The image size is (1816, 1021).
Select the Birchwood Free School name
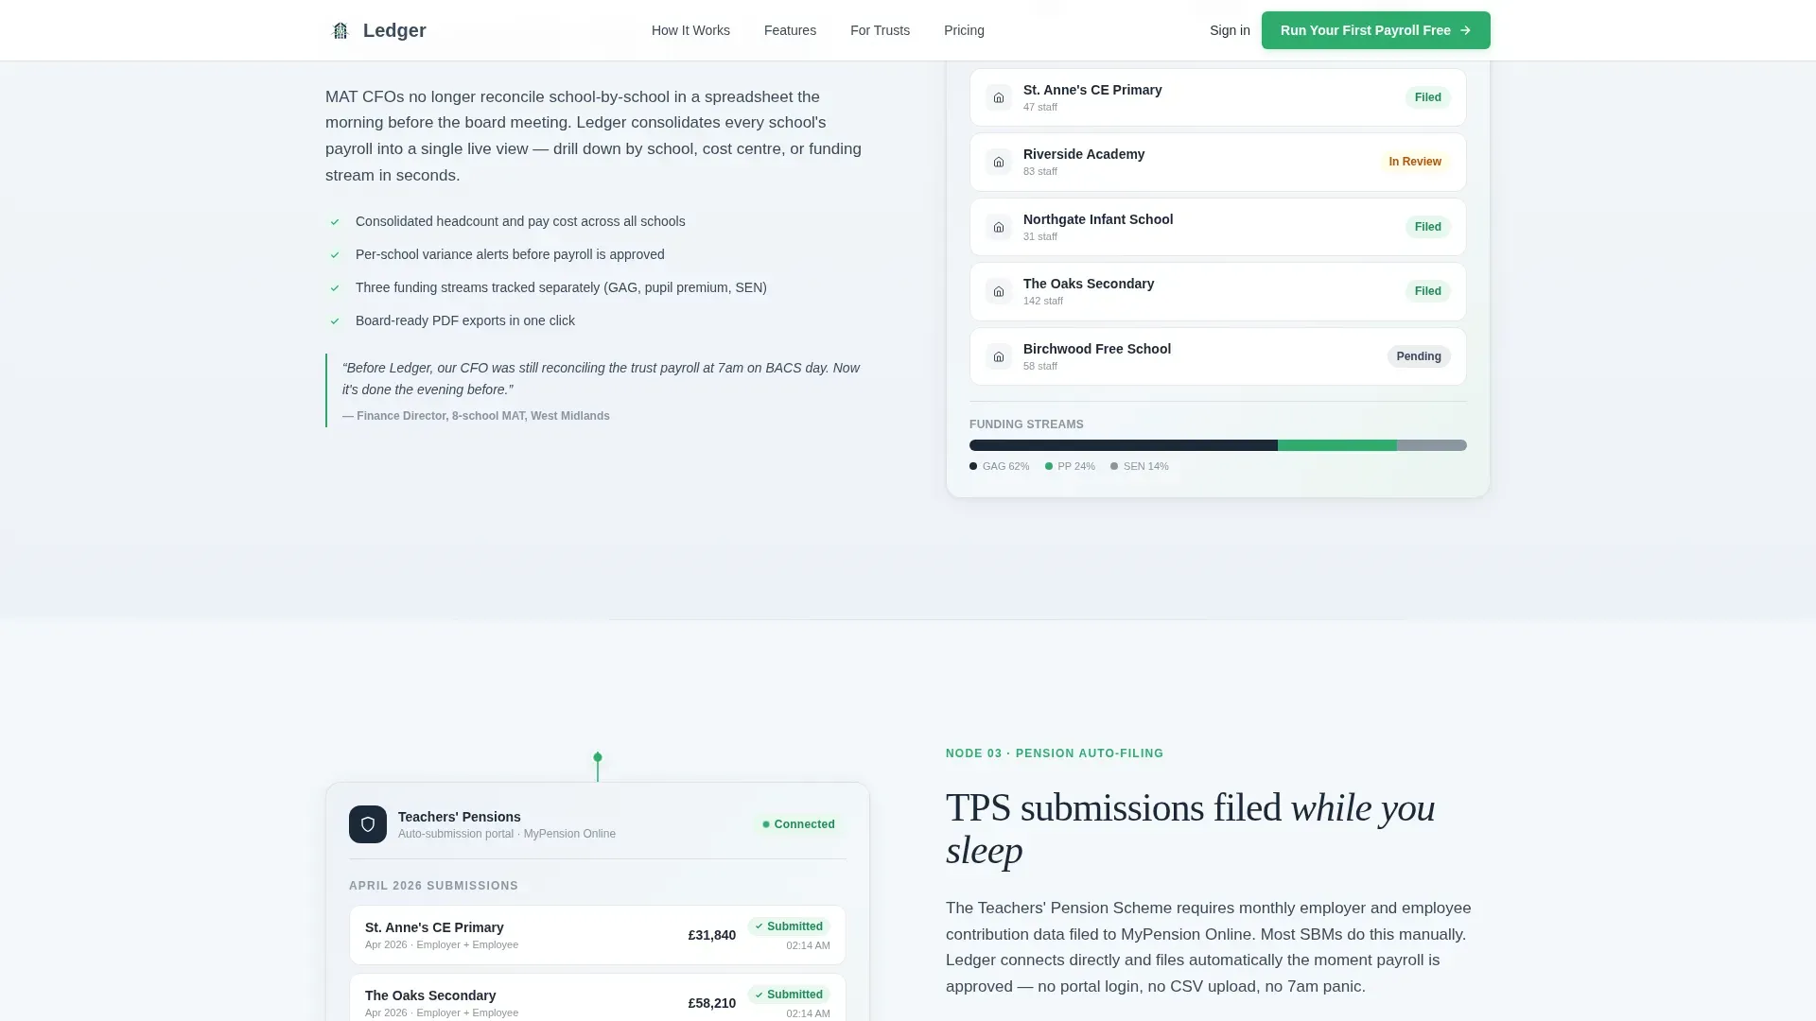tap(1097, 349)
